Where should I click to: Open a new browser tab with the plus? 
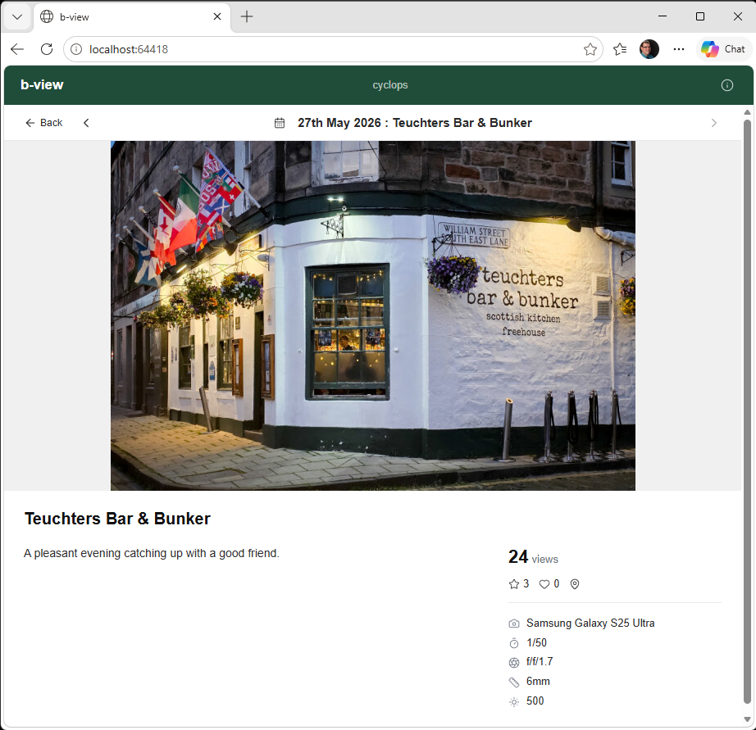[x=246, y=17]
